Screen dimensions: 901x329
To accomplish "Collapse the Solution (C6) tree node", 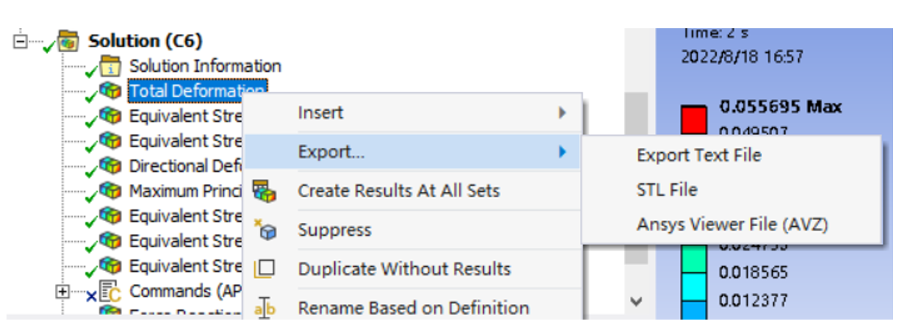I will click(x=20, y=41).
